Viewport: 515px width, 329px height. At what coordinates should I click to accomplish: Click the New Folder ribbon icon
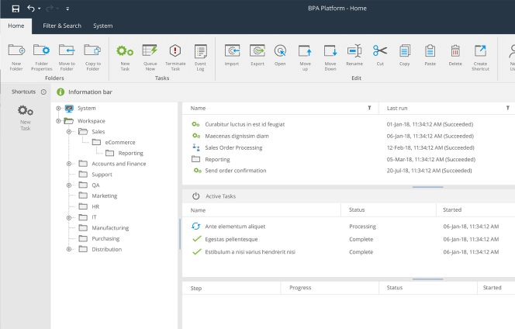point(16,51)
